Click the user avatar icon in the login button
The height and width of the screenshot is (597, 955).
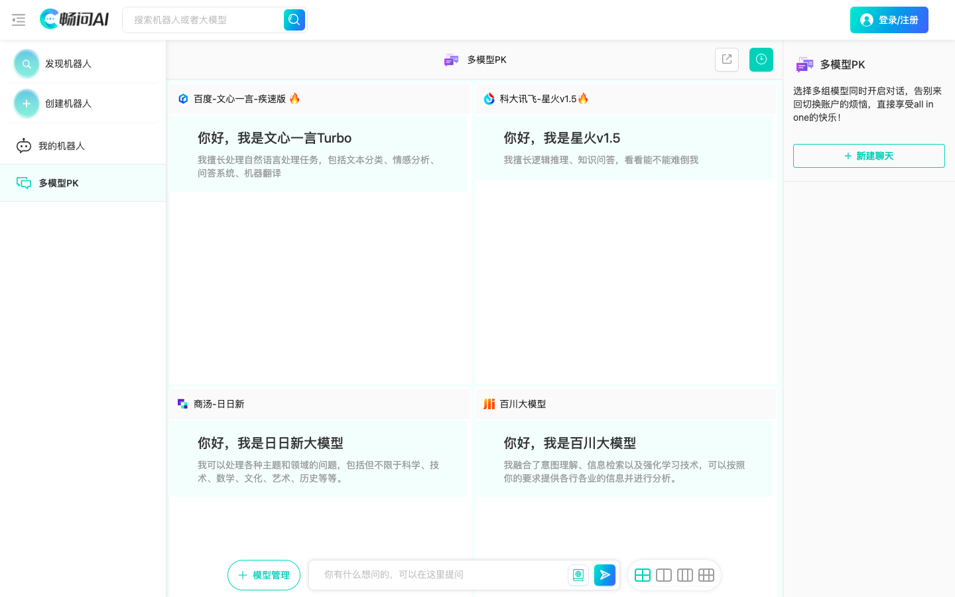pos(867,20)
